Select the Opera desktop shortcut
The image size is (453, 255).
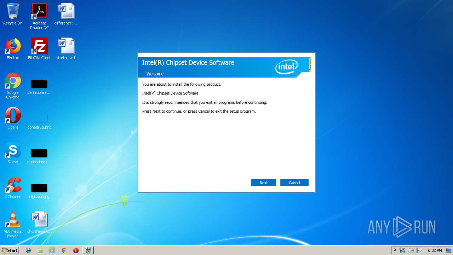tap(13, 118)
